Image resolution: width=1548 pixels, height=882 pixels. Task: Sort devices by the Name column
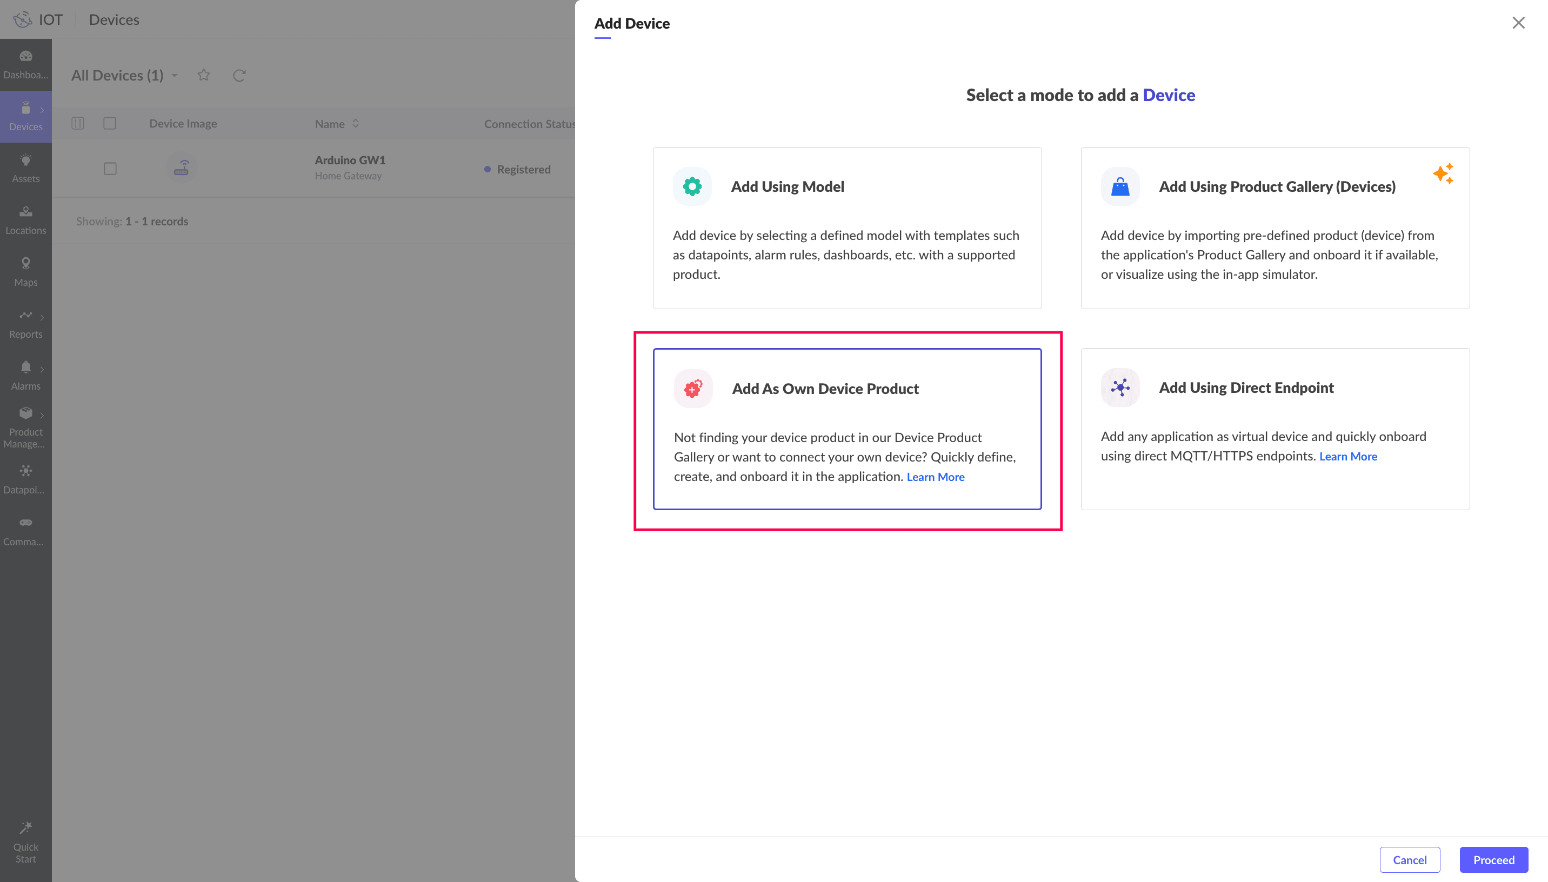point(356,124)
